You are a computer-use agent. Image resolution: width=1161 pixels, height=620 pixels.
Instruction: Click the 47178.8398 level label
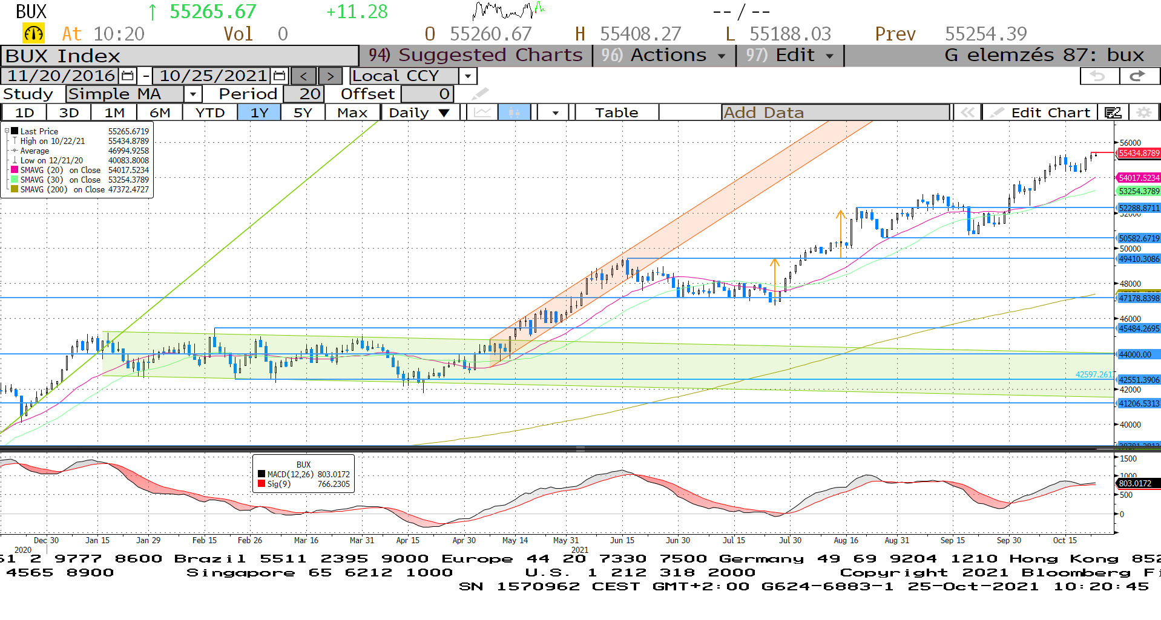coord(1139,298)
